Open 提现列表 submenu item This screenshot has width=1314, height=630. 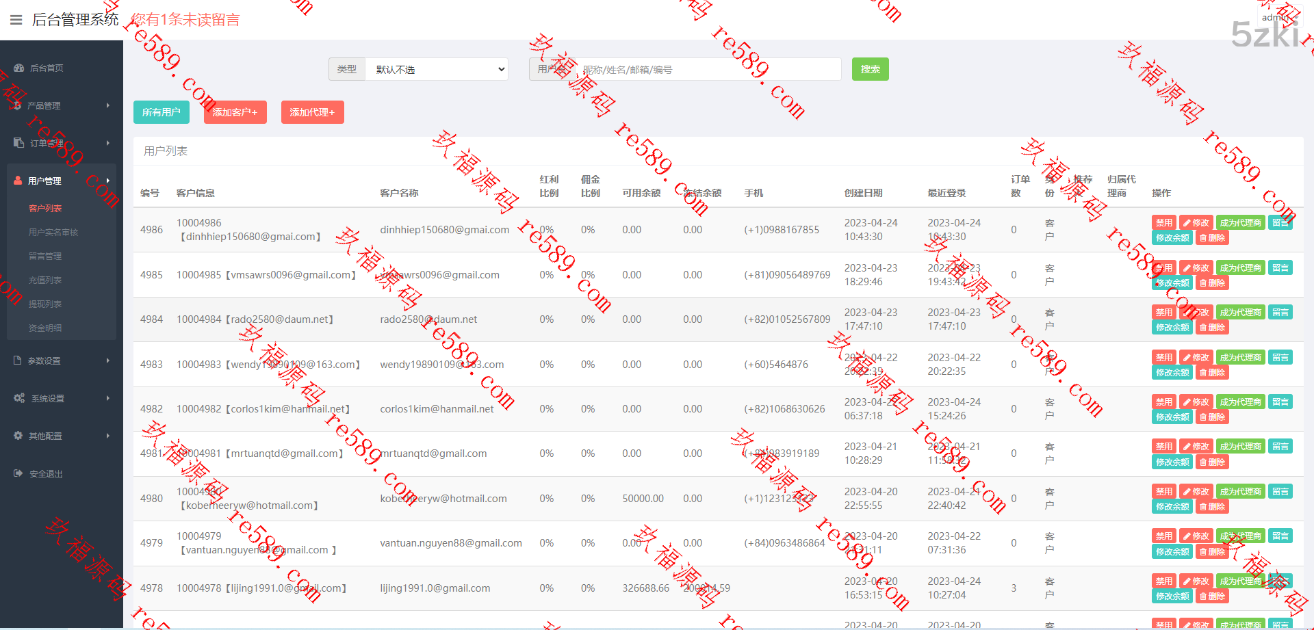(x=45, y=304)
